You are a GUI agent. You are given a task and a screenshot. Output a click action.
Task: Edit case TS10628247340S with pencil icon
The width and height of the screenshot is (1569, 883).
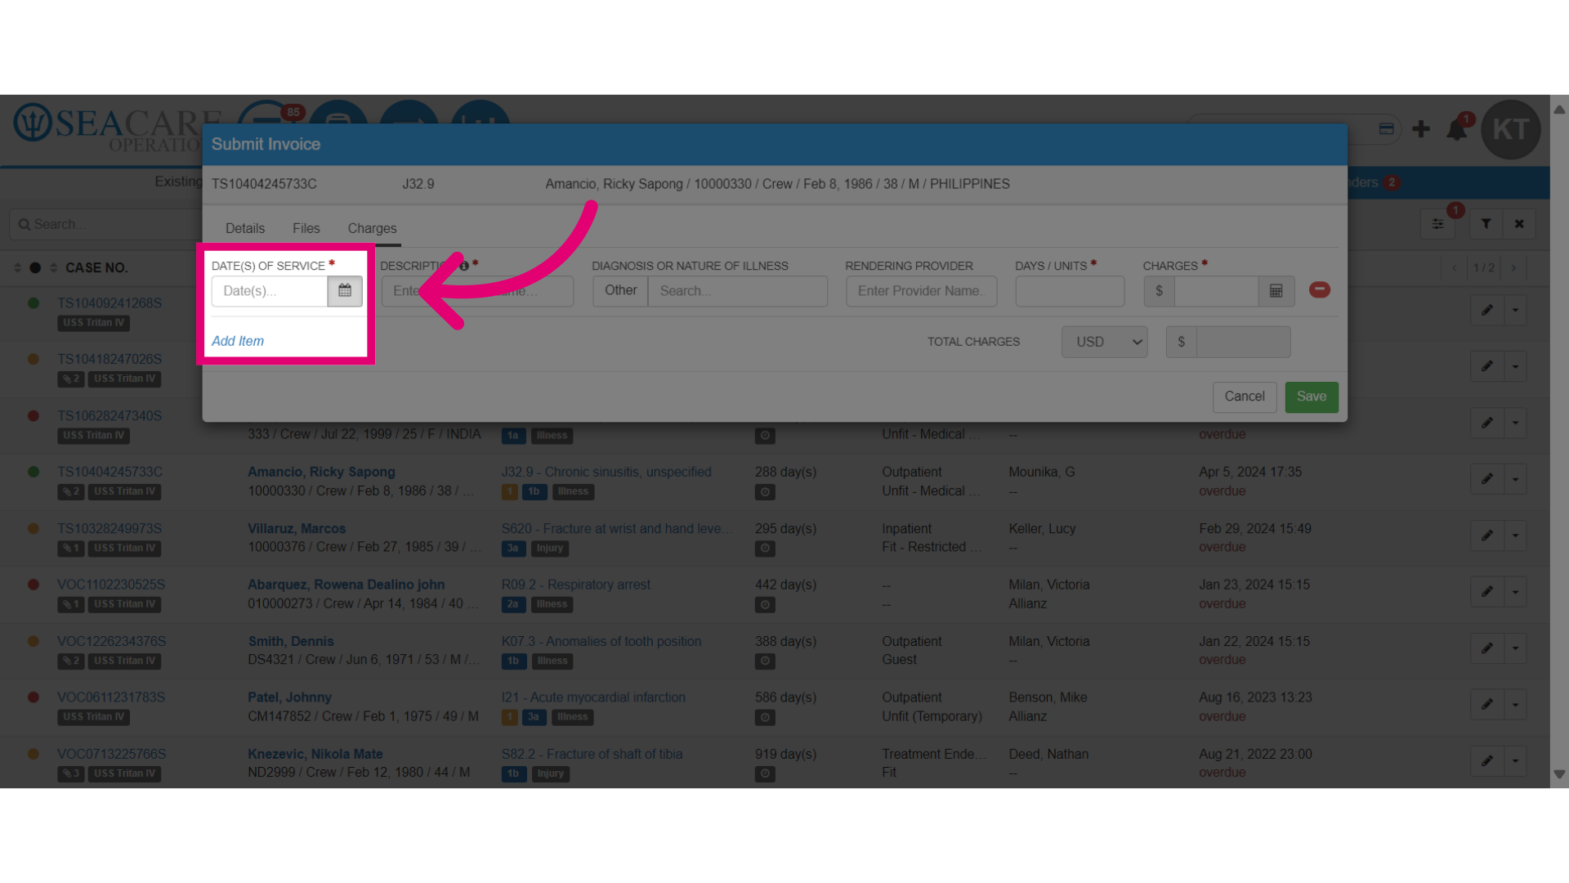(x=1487, y=423)
